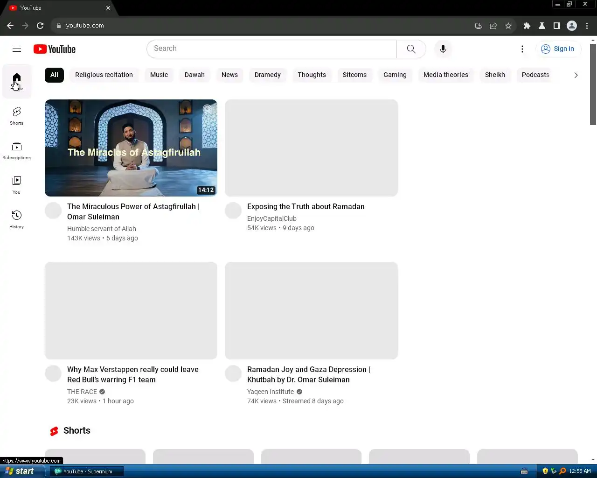Open the three-dot settings menu
This screenshot has height=478, width=597.
pyautogui.click(x=522, y=49)
